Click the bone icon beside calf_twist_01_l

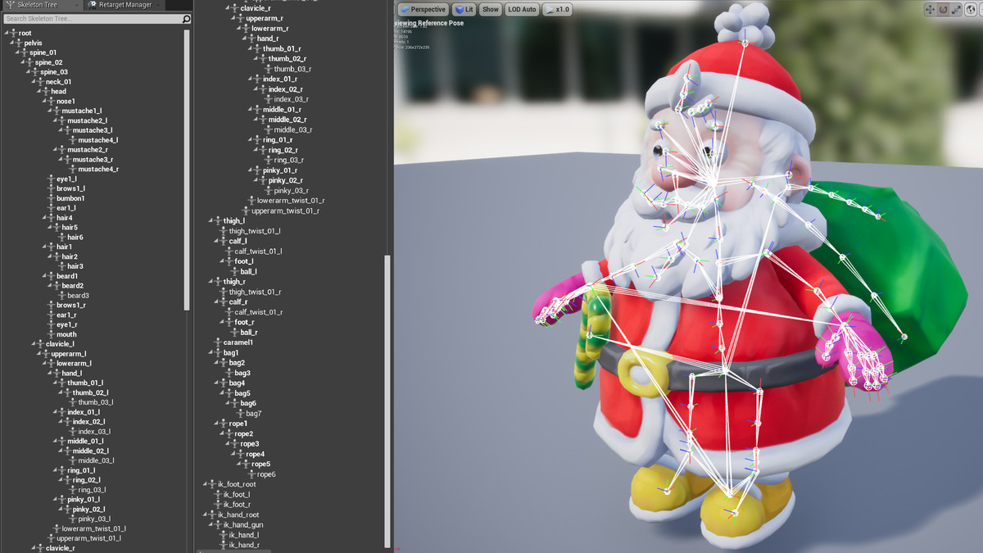(x=229, y=252)
